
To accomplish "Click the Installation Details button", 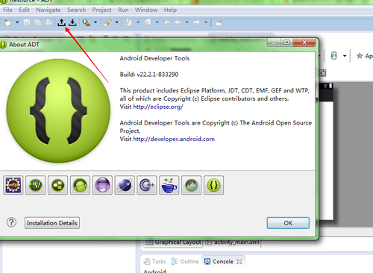I will (52, 223).
